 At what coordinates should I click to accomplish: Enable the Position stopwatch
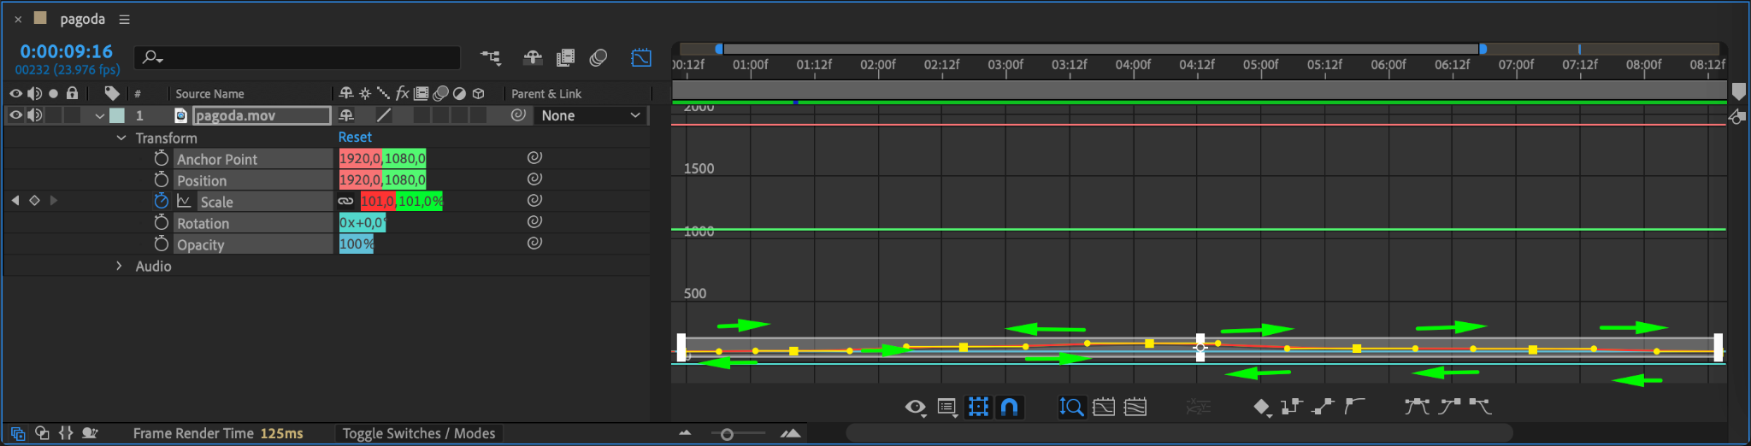pyautogui.click(x=161, y=179)
